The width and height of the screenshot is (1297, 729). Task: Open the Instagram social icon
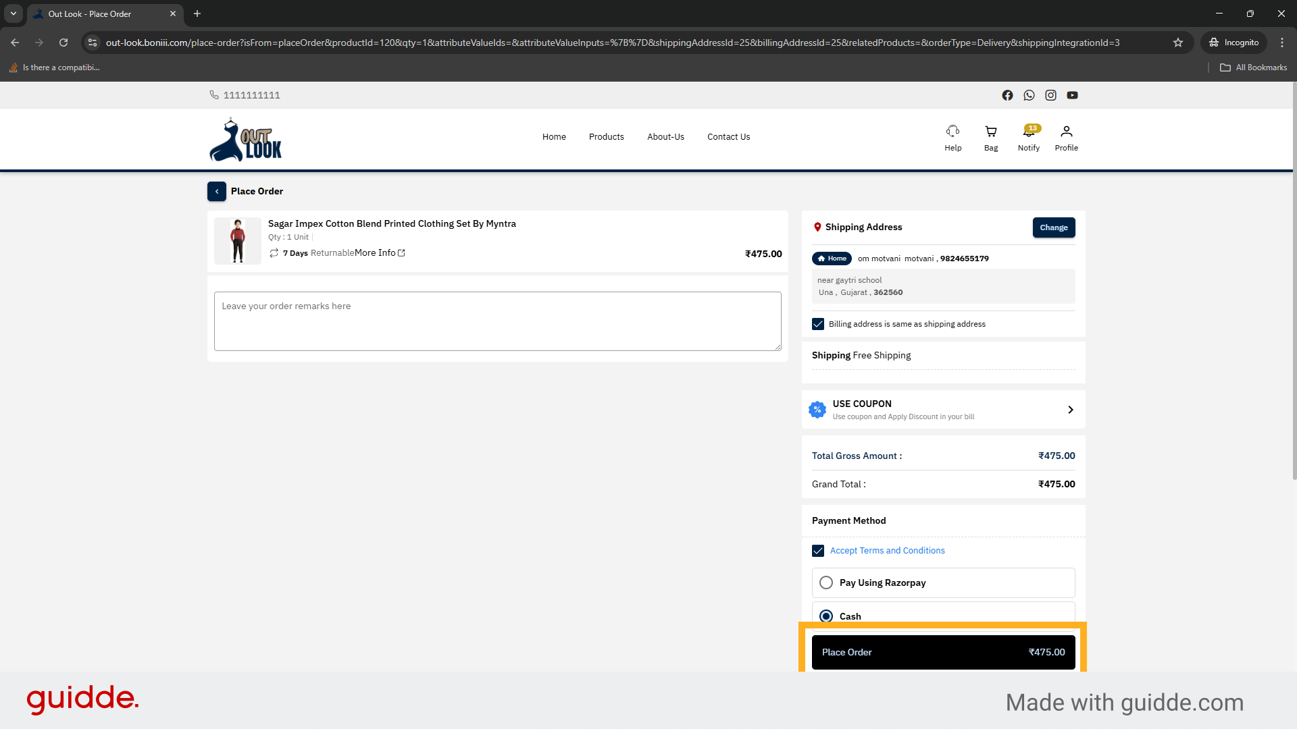[1050, 95]
